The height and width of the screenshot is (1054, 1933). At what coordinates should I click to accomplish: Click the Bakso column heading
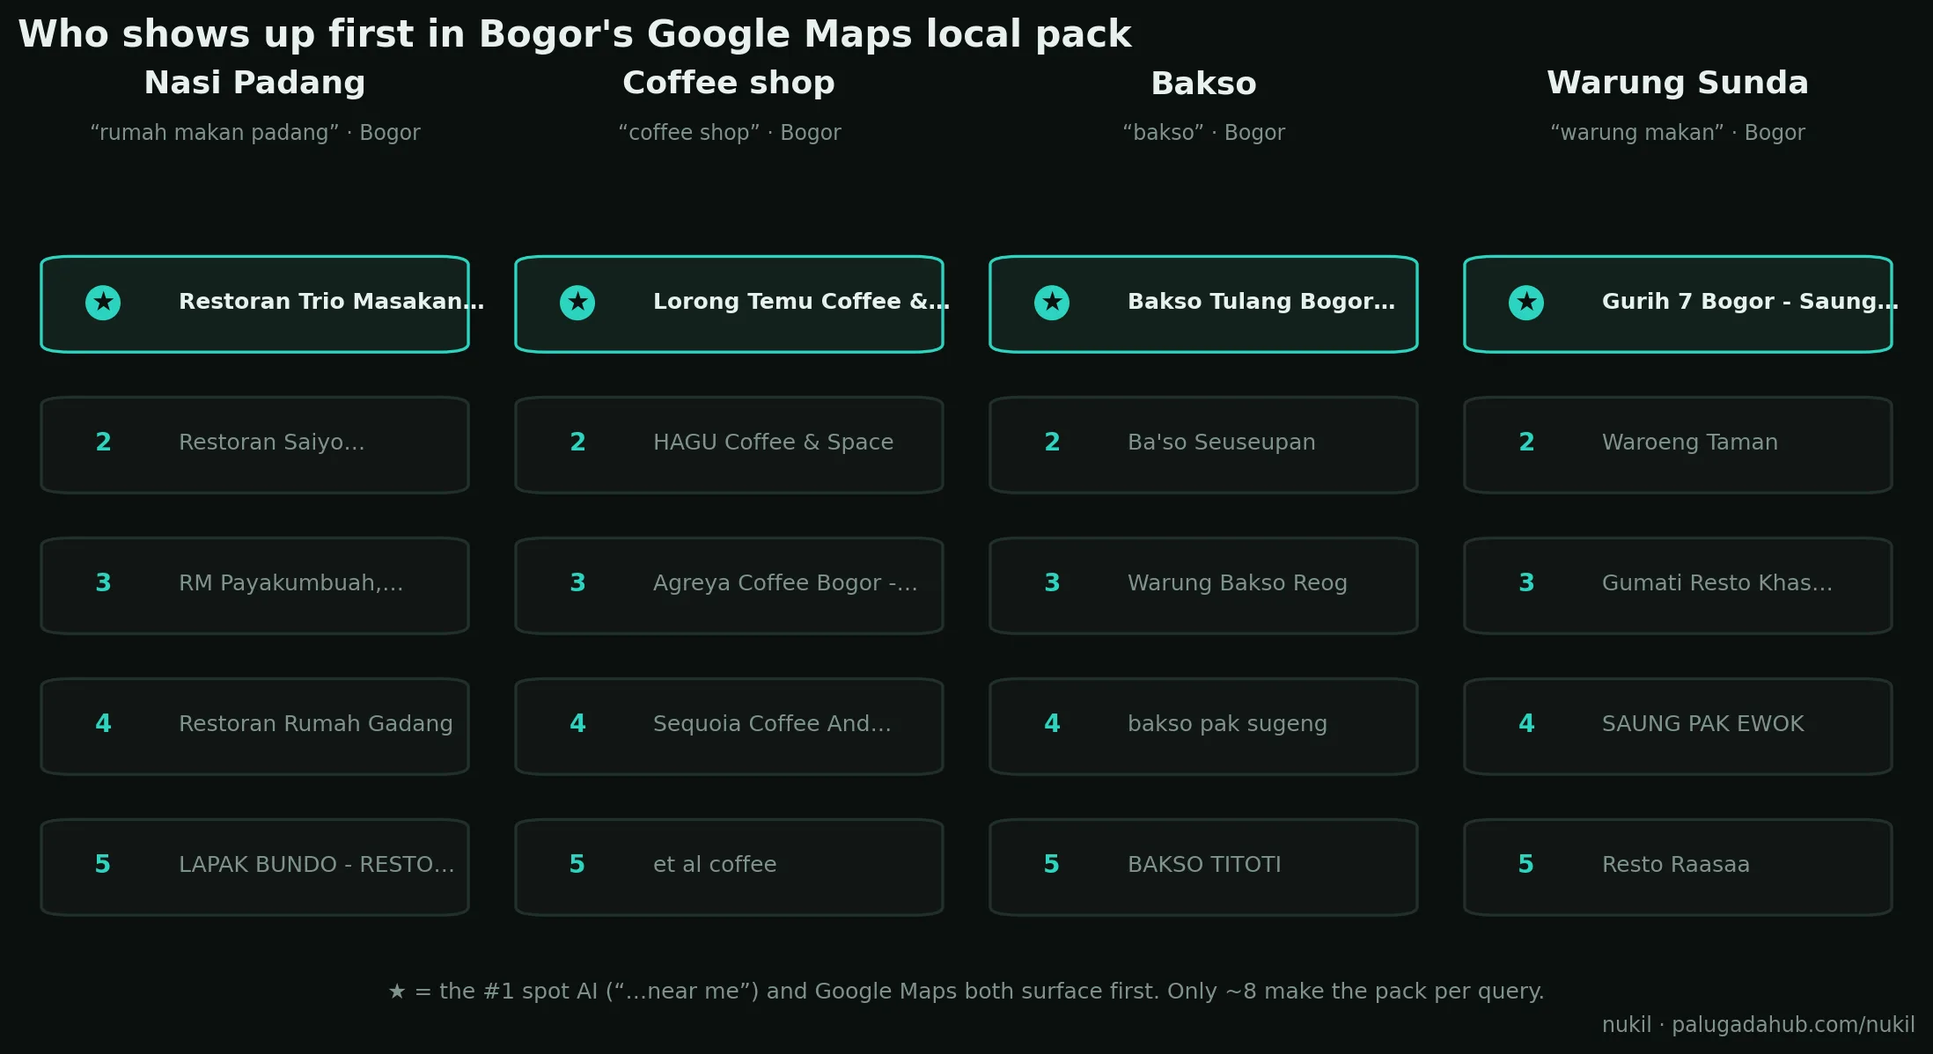(x=1203, y=84)
